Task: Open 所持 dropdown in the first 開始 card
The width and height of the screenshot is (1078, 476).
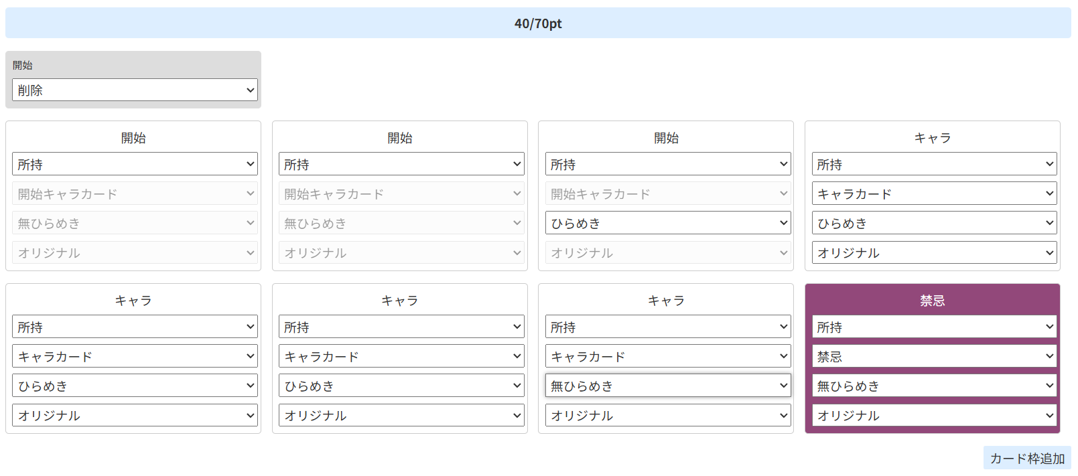Action: (135, 165)
